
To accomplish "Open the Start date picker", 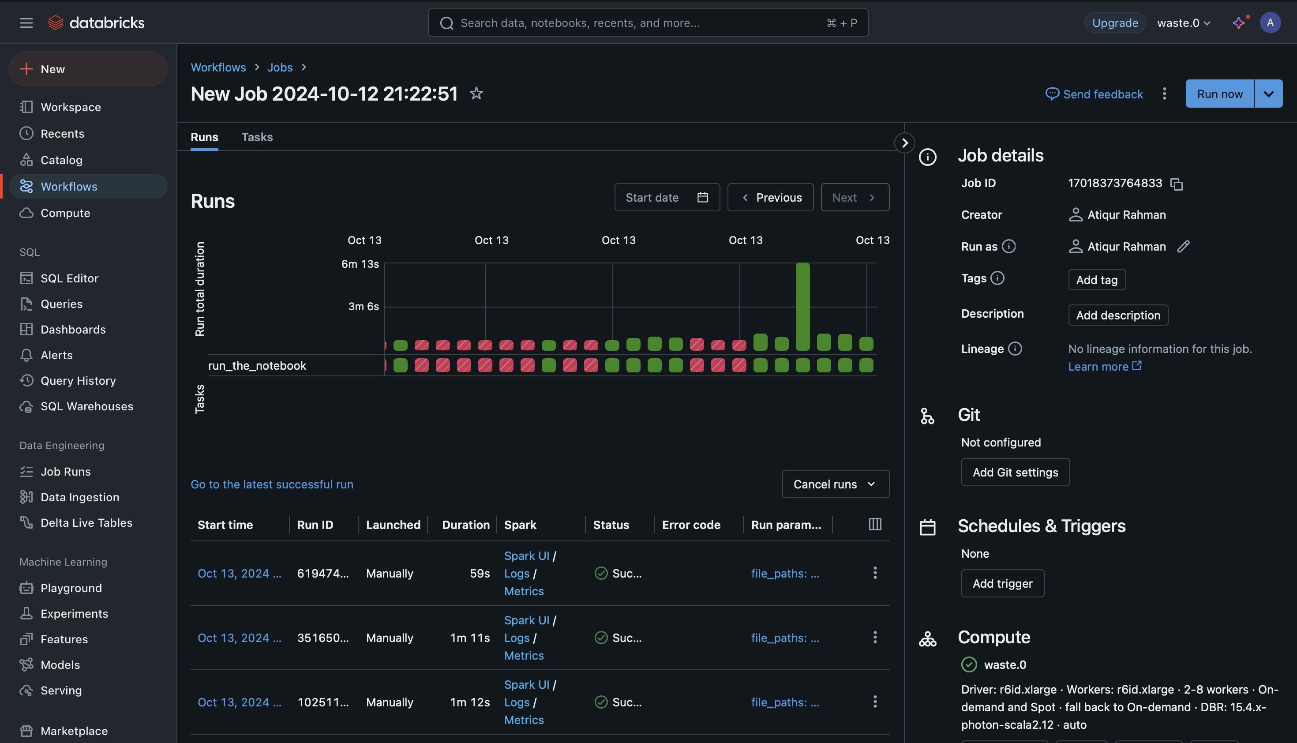I will click(667, 197).
